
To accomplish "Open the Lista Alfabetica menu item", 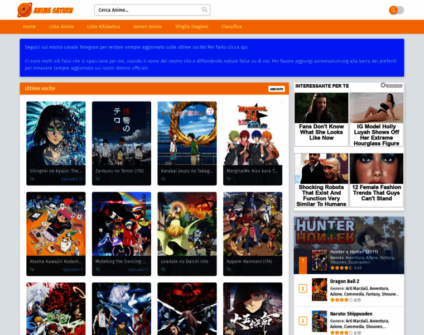I will pos(104,26).
